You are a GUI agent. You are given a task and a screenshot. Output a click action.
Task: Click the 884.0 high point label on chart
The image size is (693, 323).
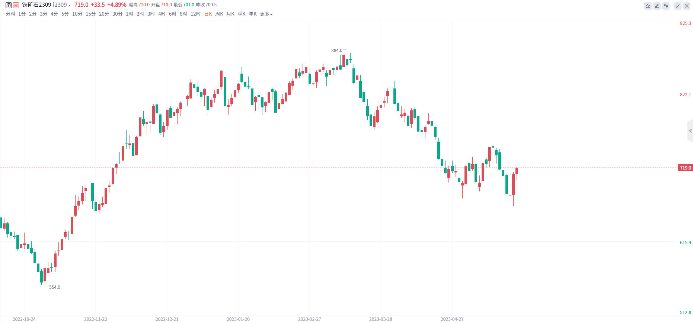point(337,51)
